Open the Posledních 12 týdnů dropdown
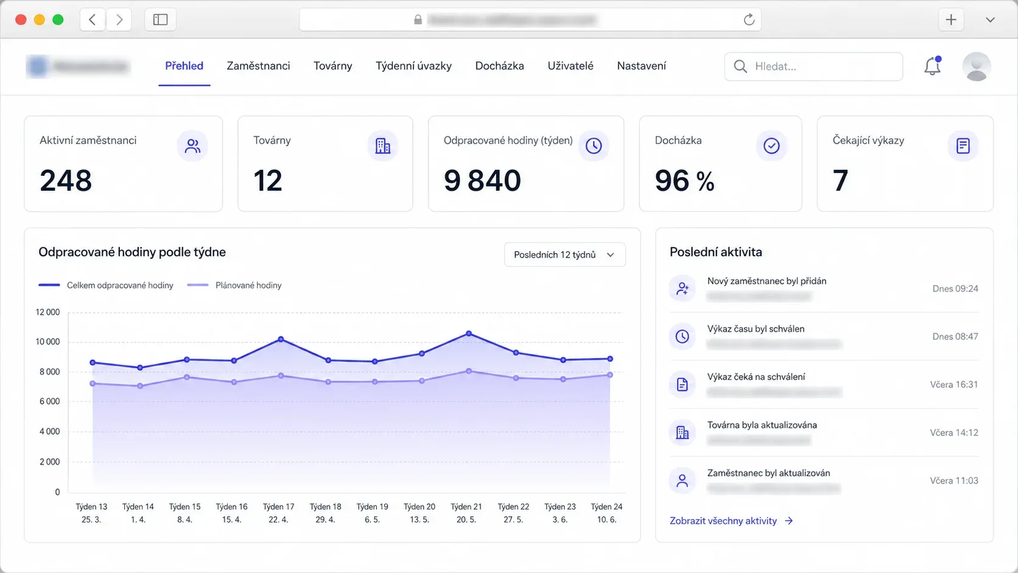Screen dimensions: 1018x573 (564, 255)
